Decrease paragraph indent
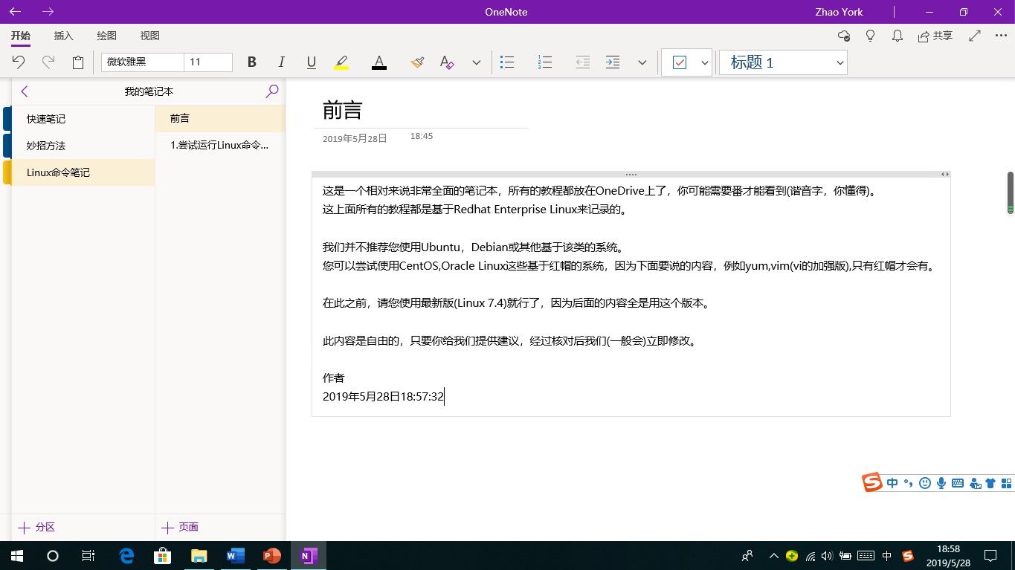This screenshot has height=570, width=1015. (x=583, y=62)
